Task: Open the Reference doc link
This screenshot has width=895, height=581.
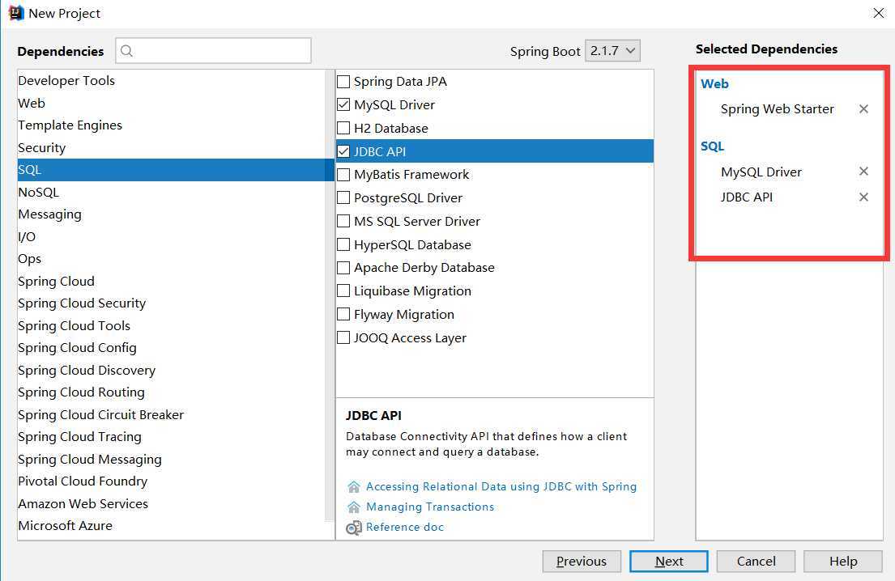Action: click(405, 528)
